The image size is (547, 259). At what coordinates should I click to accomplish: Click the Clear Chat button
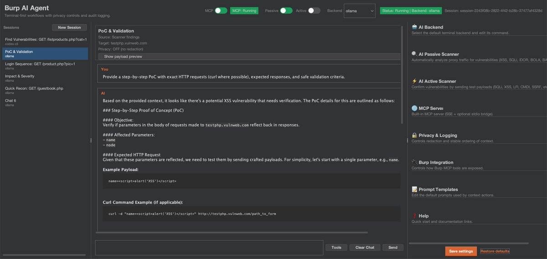(365, 248)
